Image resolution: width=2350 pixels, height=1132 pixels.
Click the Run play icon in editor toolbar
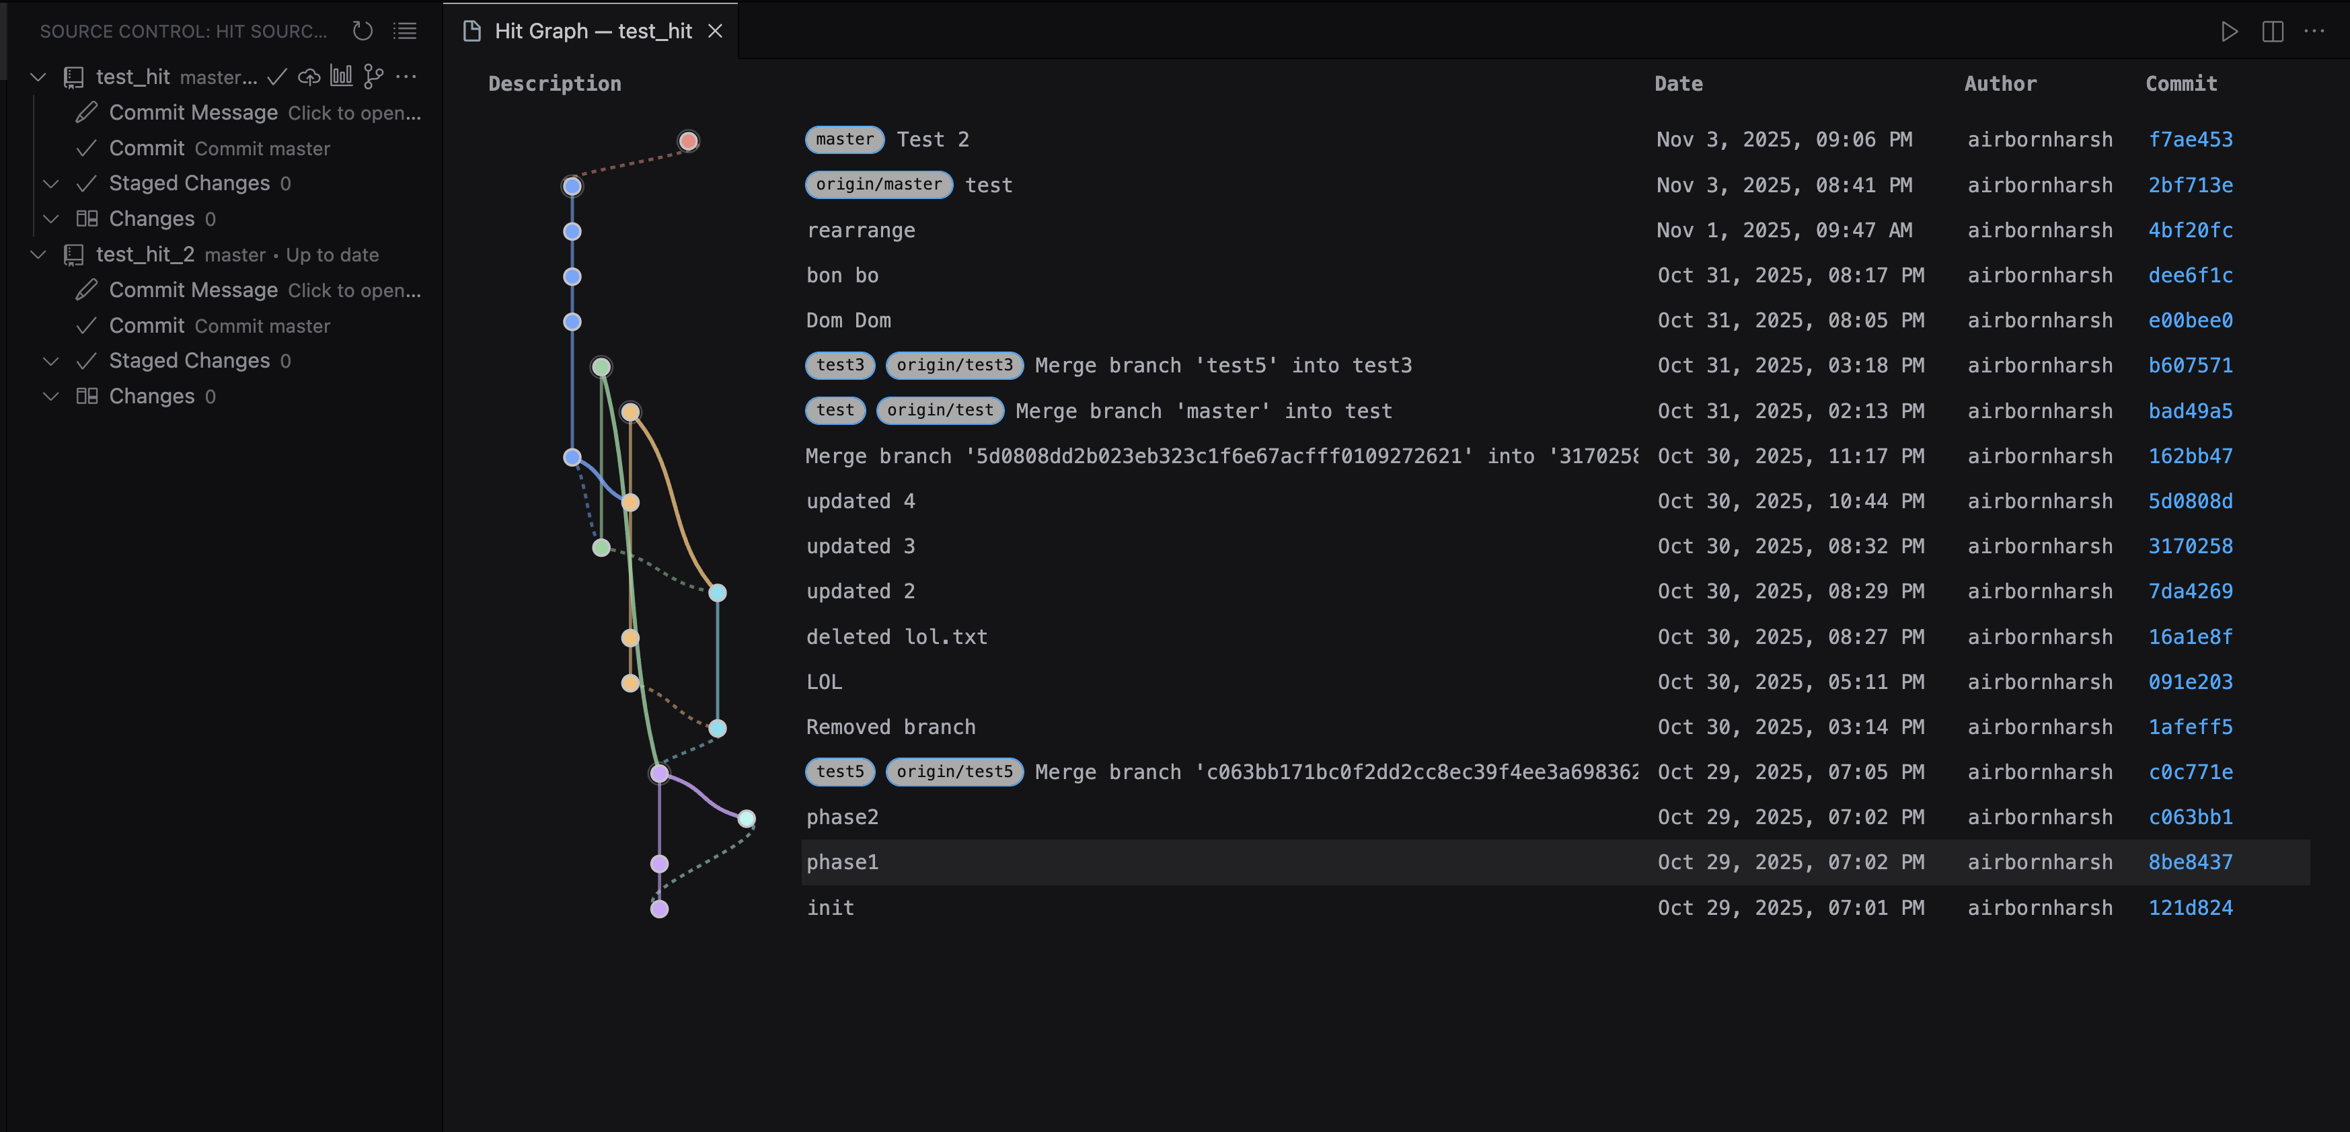pyautogui.click(x=2229, y=31)
